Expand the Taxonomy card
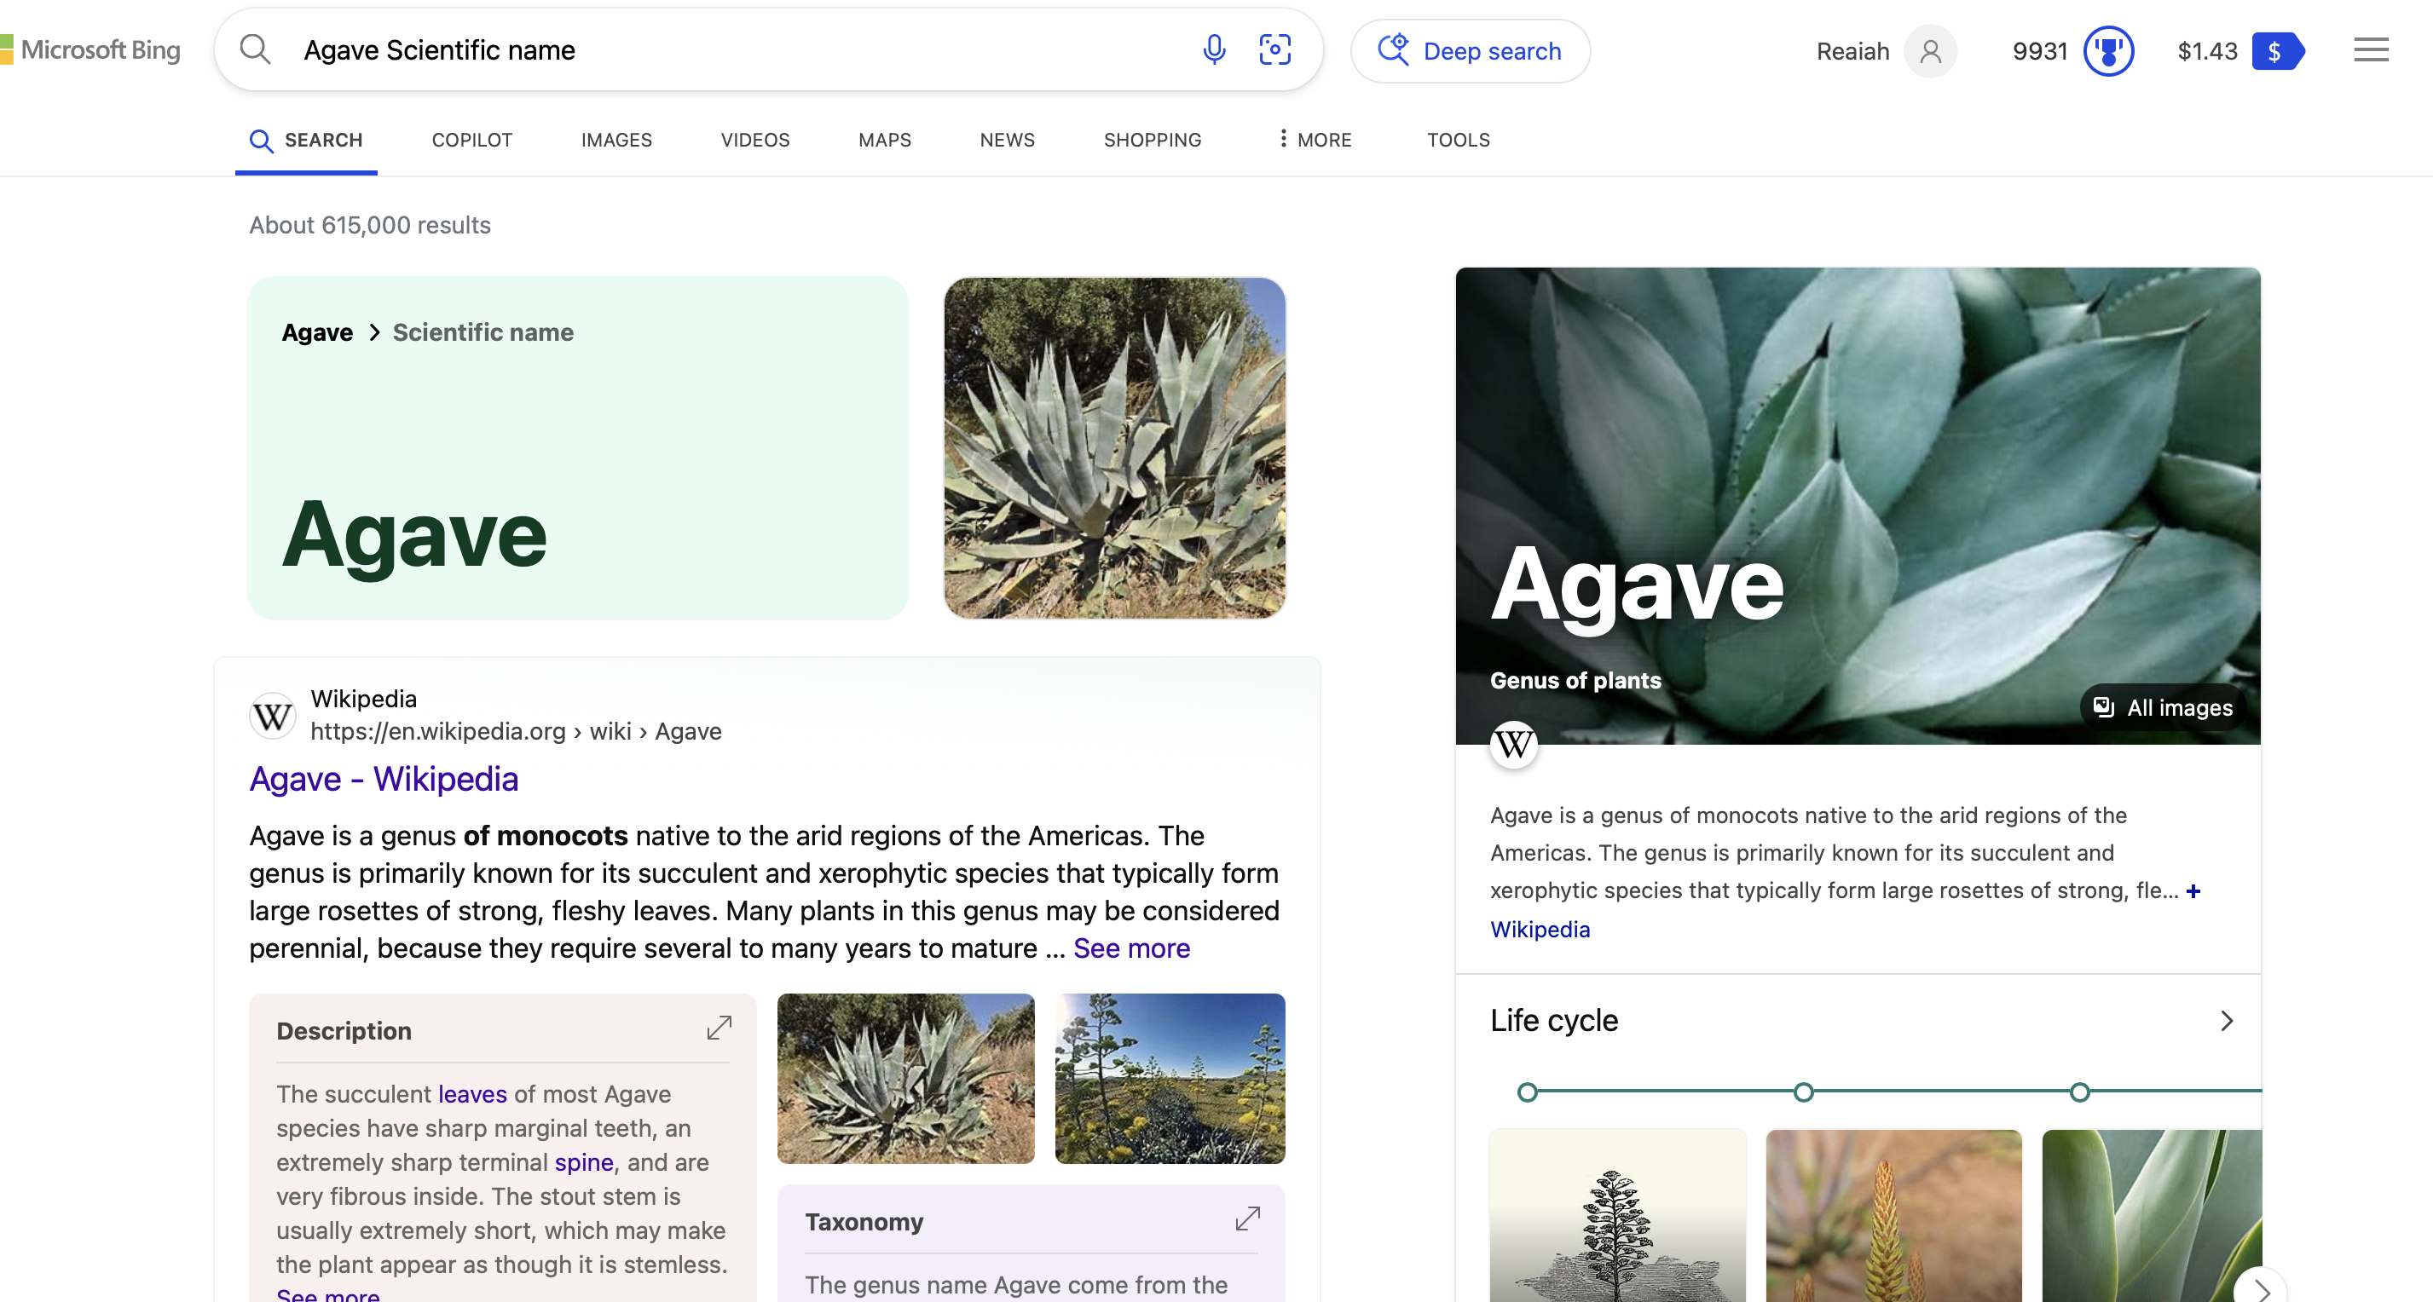The height and width of the screenshot is (1302, 2433). tap(1246, 1218)
